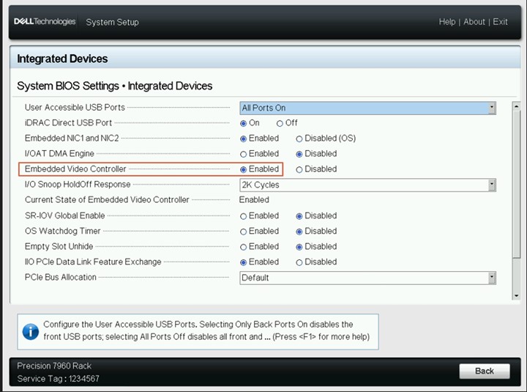Screen dimensions: 527x392
Task: Set iDRAC Direct USB Port to Off
Action: click(x=280, y=123)
